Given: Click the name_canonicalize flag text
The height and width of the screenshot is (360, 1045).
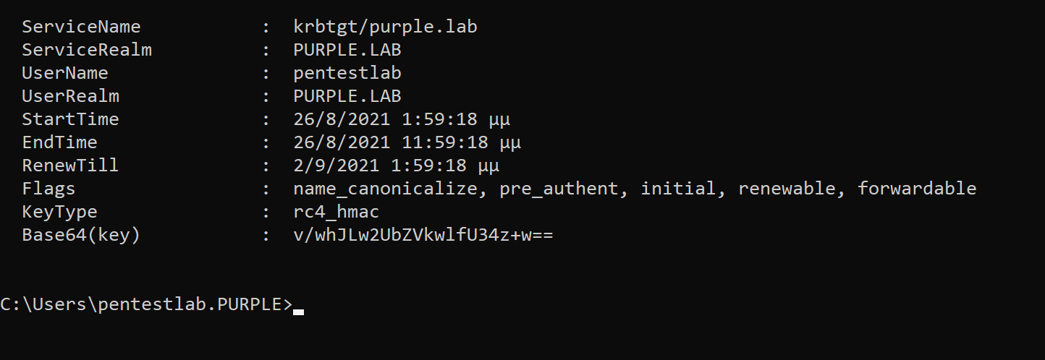Looking at the screenshot, I should coord(385,189).
